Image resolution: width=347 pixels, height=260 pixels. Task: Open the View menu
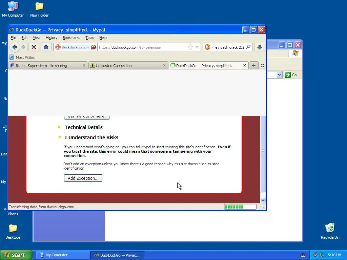click(x=37, y=38)
